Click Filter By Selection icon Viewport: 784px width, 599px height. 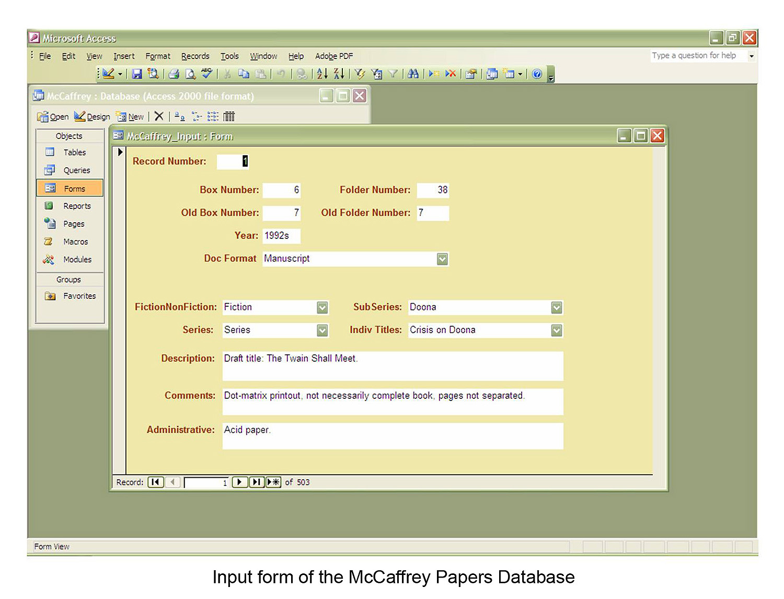point(360,74)
